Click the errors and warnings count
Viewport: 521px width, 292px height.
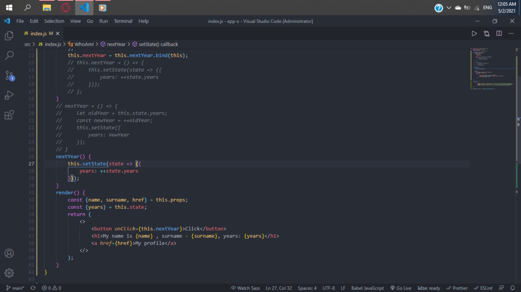coord(51,288)
